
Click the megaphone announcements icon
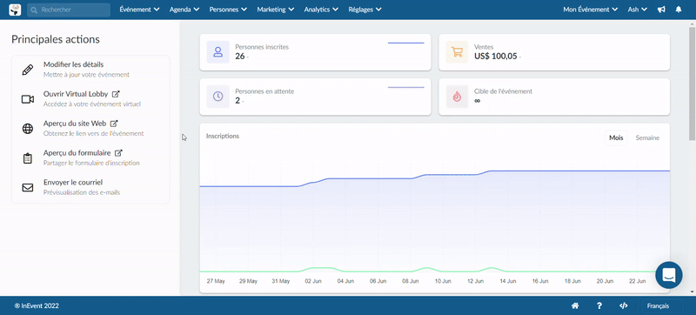click(661, 10)
